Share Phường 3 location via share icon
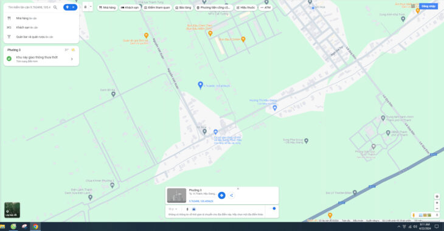 [231, 195]
